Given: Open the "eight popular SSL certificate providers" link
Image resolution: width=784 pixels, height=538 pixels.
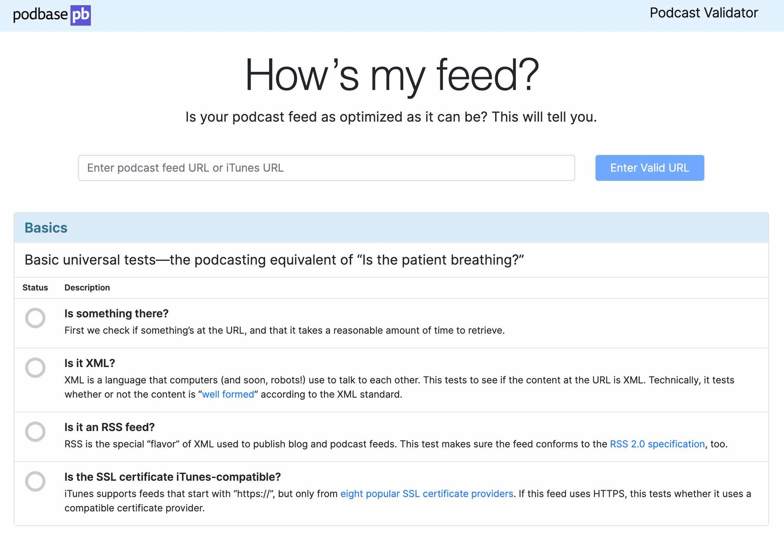Looking at the screenshot, I should [x=427, y=494].
